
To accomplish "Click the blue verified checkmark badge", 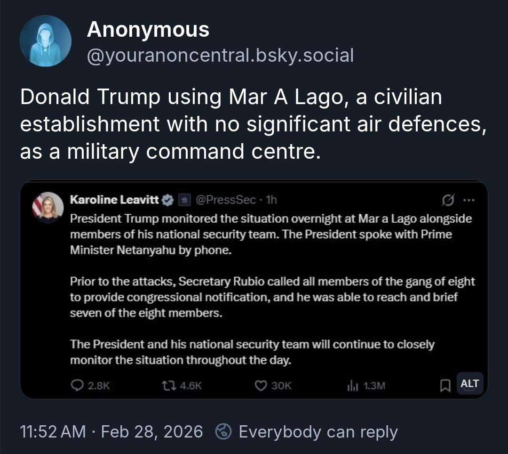I will pos(168,200).
